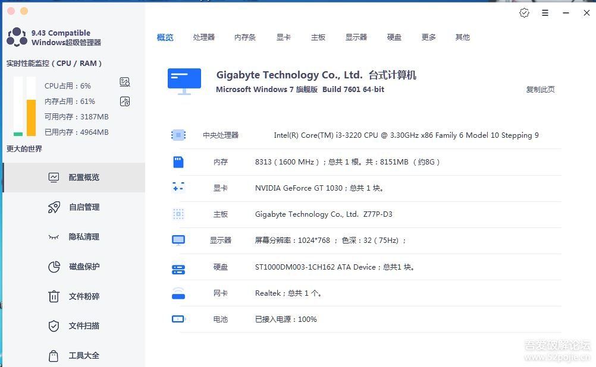The width and height of the screenshot is (596, 367).
Task: Click the 中央处理器 chip icon
Action: click(178, 135)
